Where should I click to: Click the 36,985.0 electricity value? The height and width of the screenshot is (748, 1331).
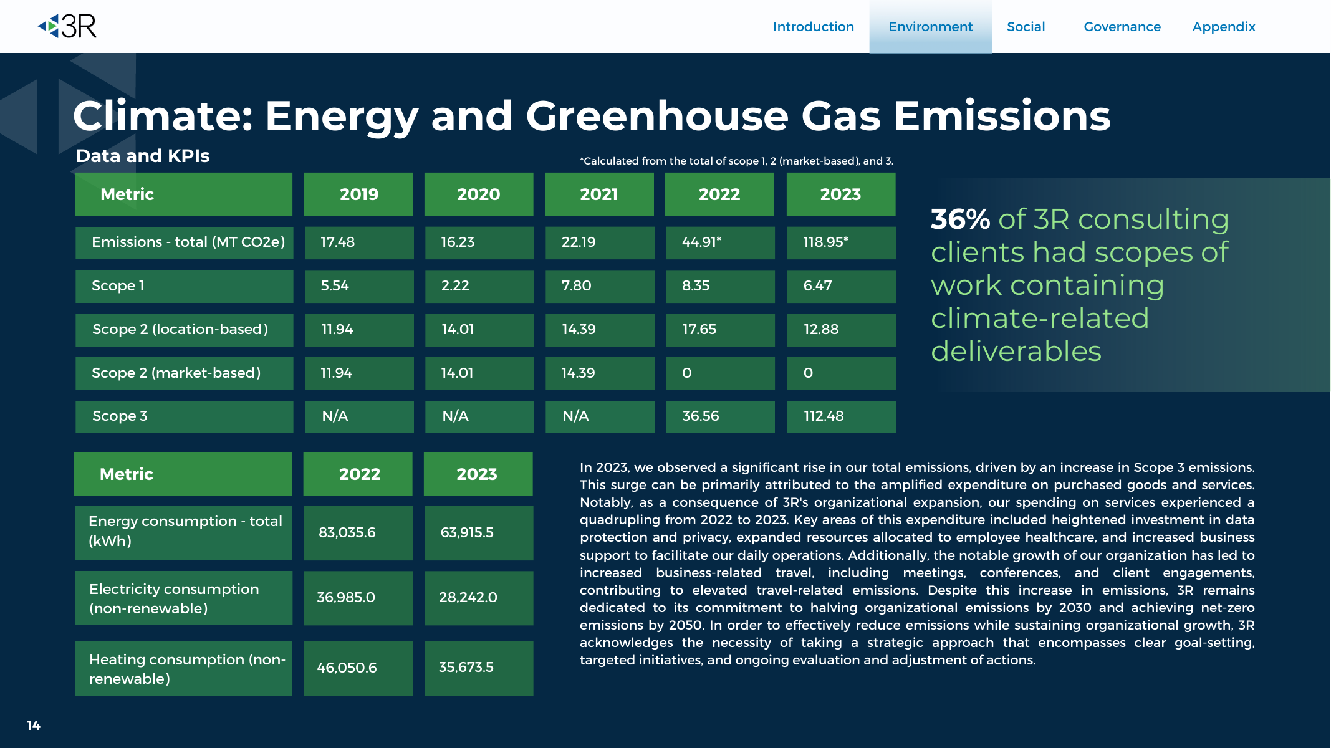[358, 598]
